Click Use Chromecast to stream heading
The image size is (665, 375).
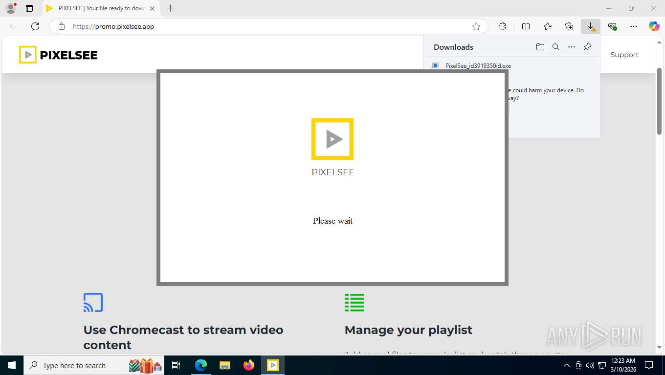pyautogui.click(x=183, y=337)
